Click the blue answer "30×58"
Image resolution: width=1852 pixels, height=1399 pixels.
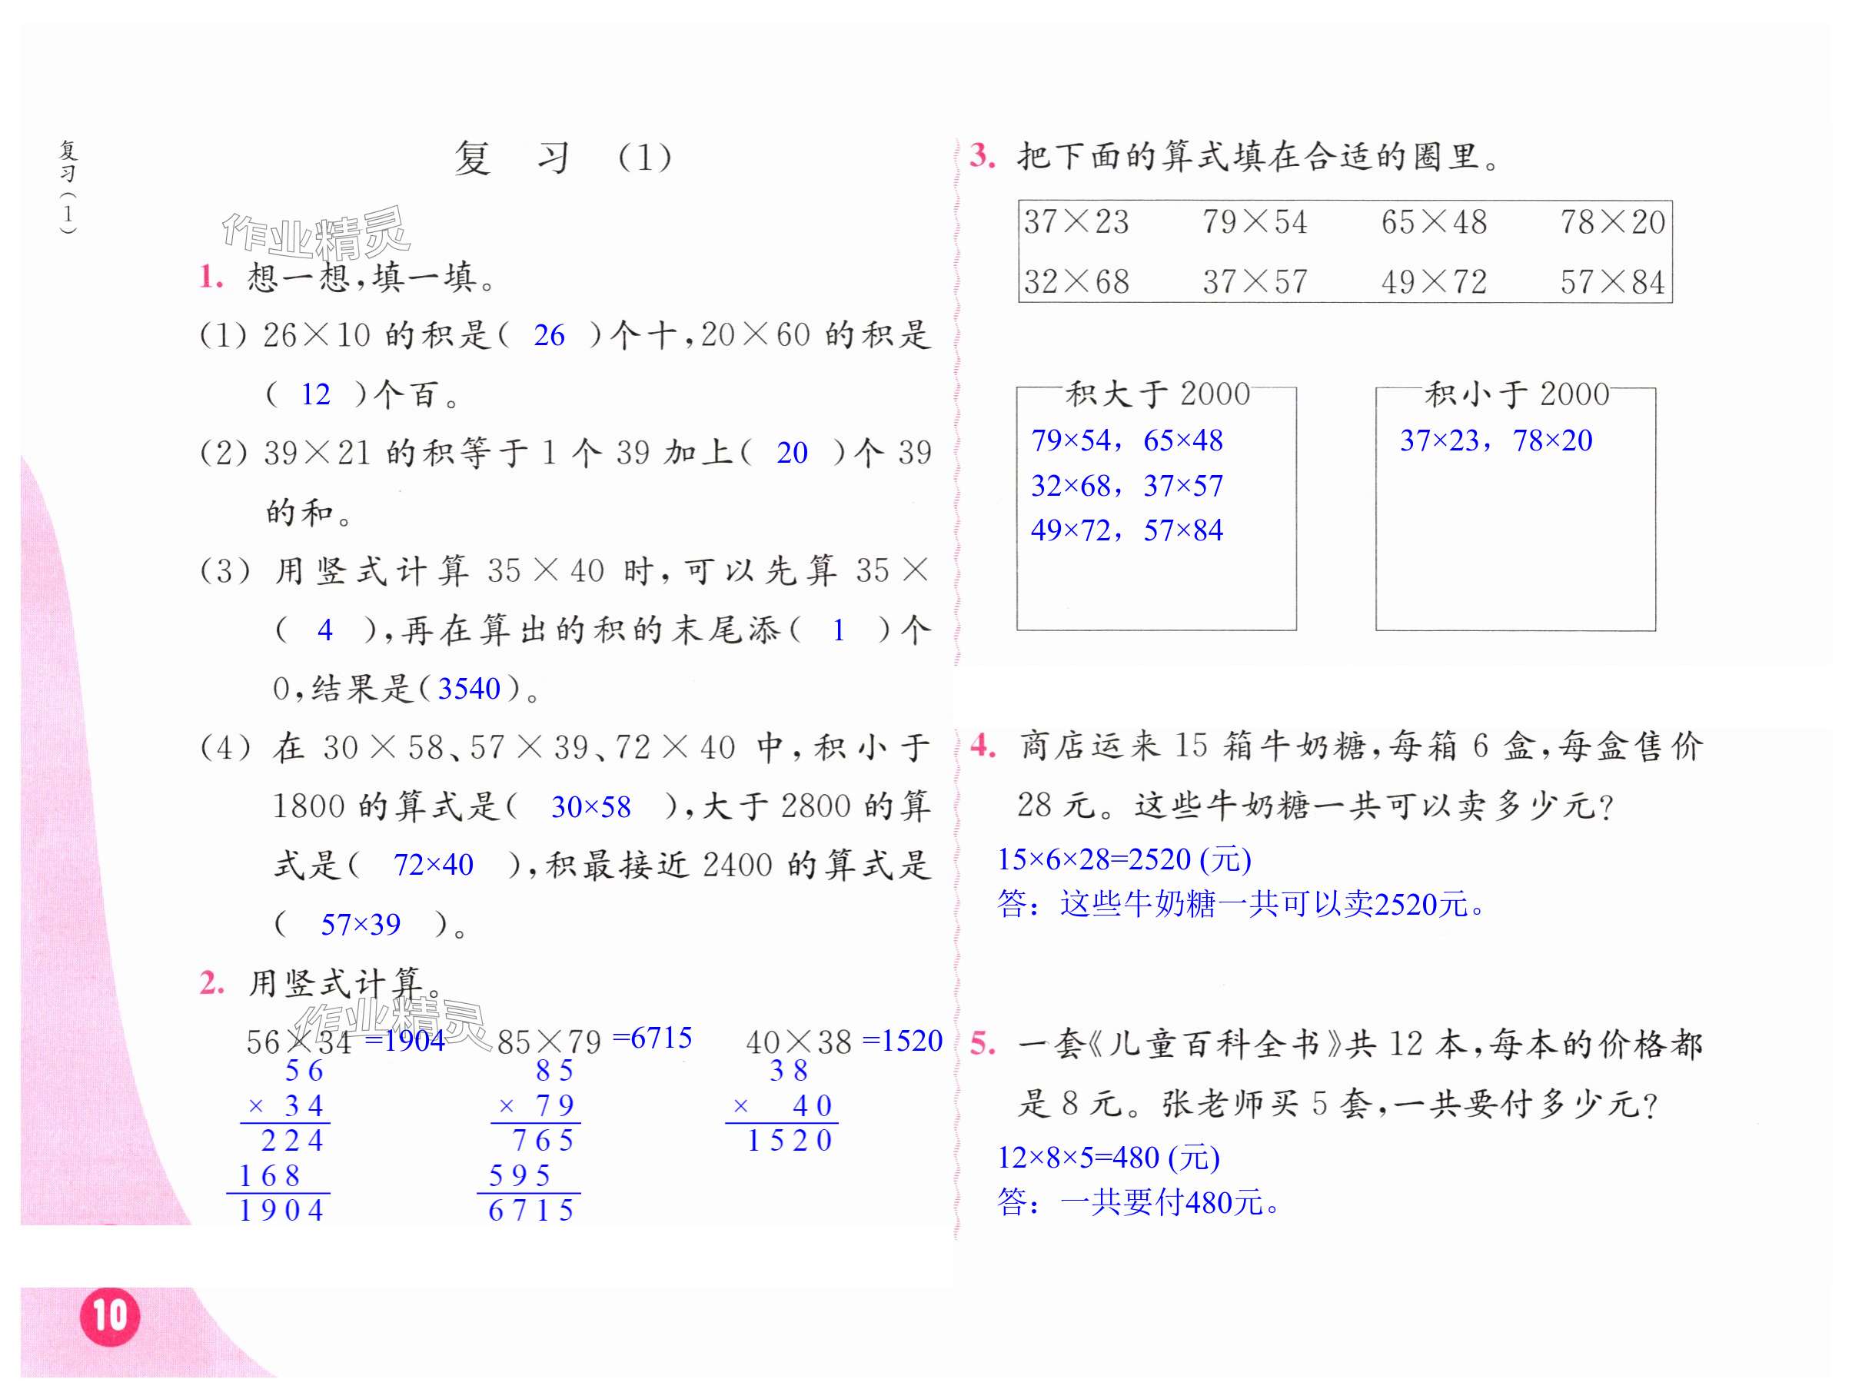[591, 806]
